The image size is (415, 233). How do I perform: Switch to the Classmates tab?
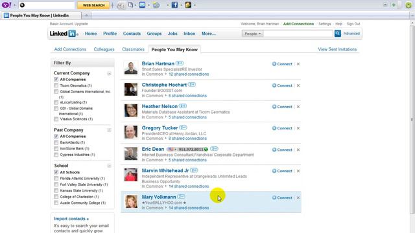click(x=133, y=49)
